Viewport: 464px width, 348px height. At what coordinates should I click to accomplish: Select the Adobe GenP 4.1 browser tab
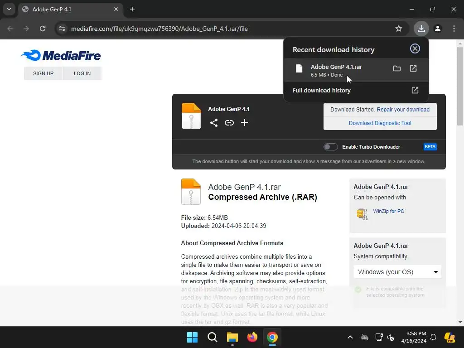(70, 9)
